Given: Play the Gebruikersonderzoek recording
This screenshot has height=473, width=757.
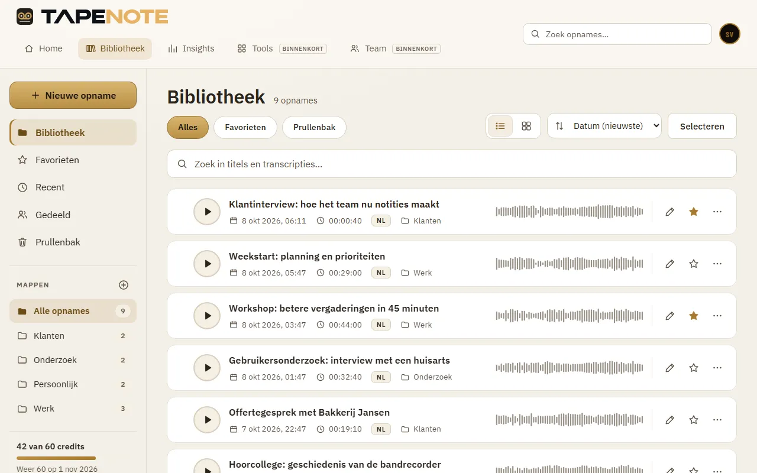Looking at the screenshot, I should [x=207, y=368].
